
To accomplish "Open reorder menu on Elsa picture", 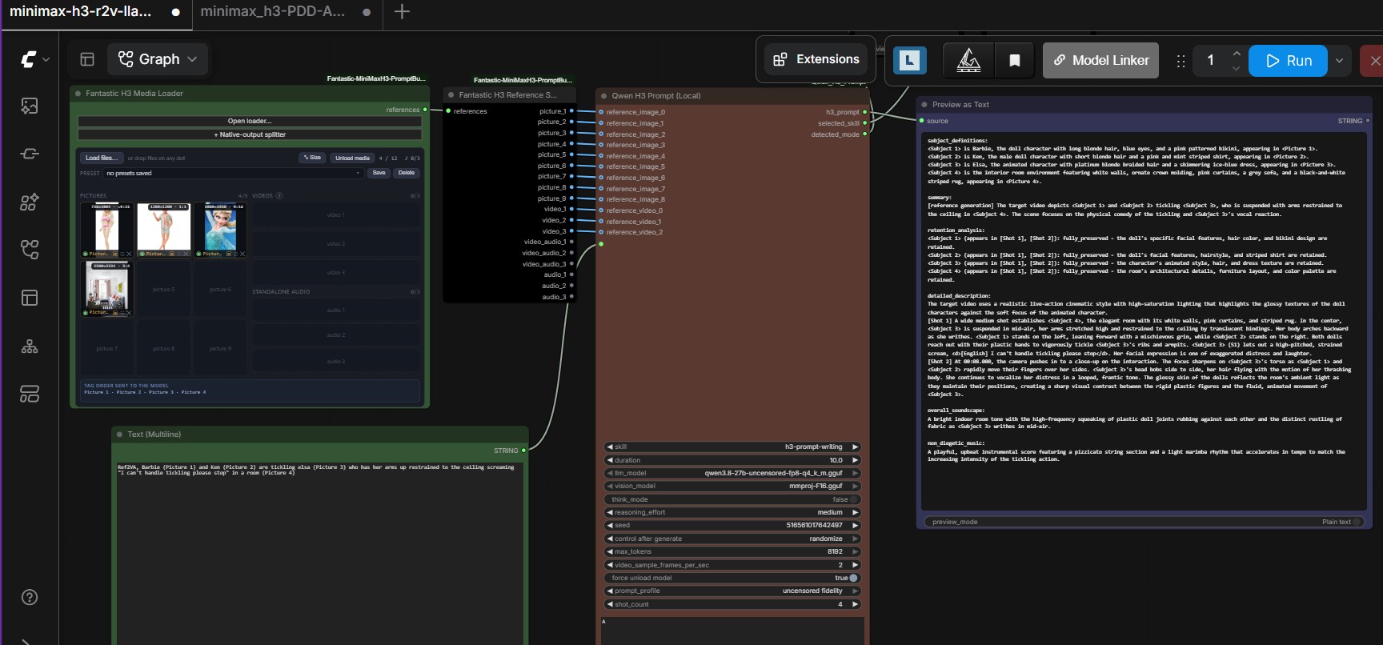I will point(235,254).
